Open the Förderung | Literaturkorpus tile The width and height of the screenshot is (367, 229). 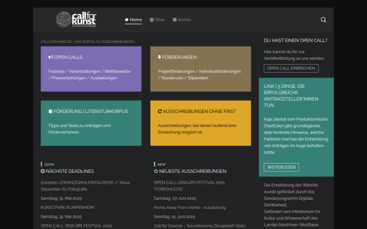[x=91, y=123]
